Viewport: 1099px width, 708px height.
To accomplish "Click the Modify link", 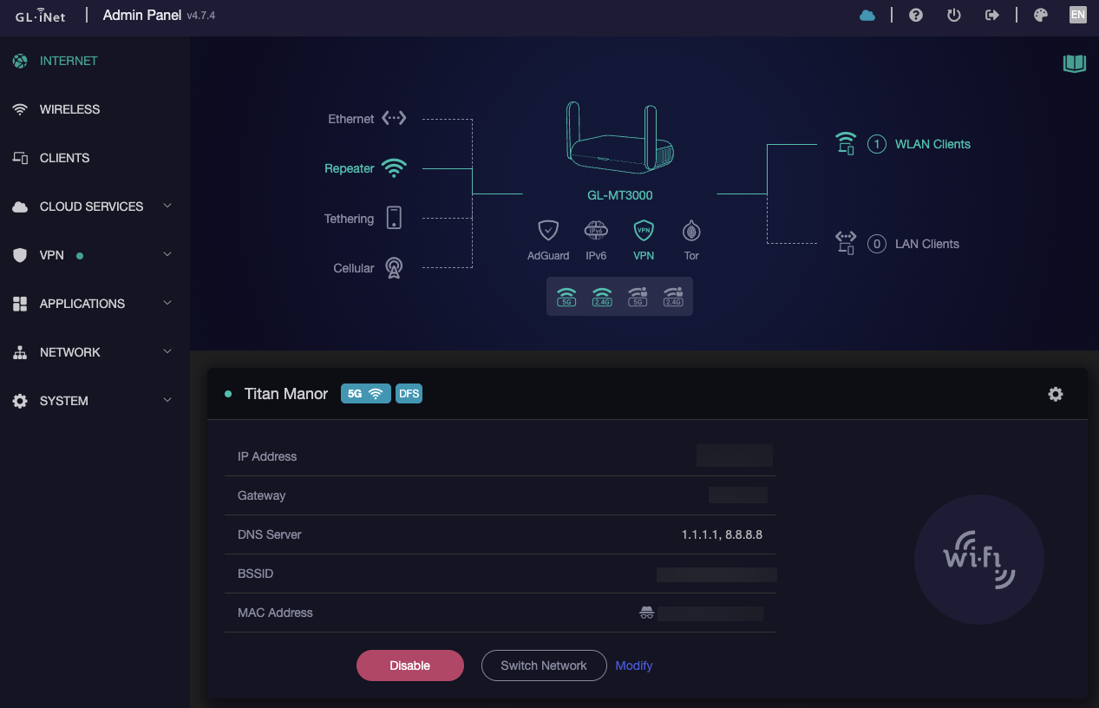I will pos(634,665).
